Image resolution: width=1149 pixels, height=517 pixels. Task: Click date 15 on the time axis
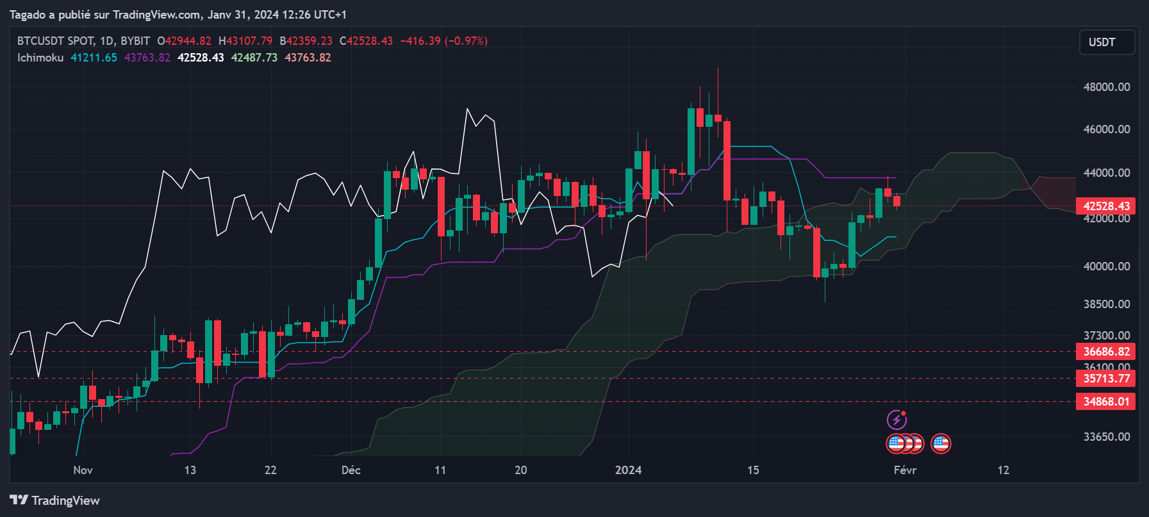click(x=753, y=470)
